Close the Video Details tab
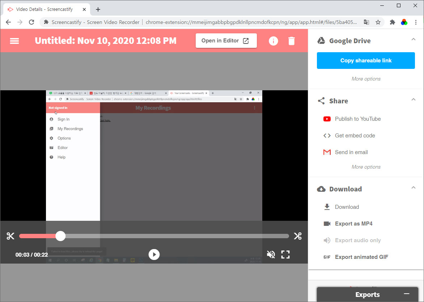The height and width of the screenshot is (302, 424). tap(84, 9)
